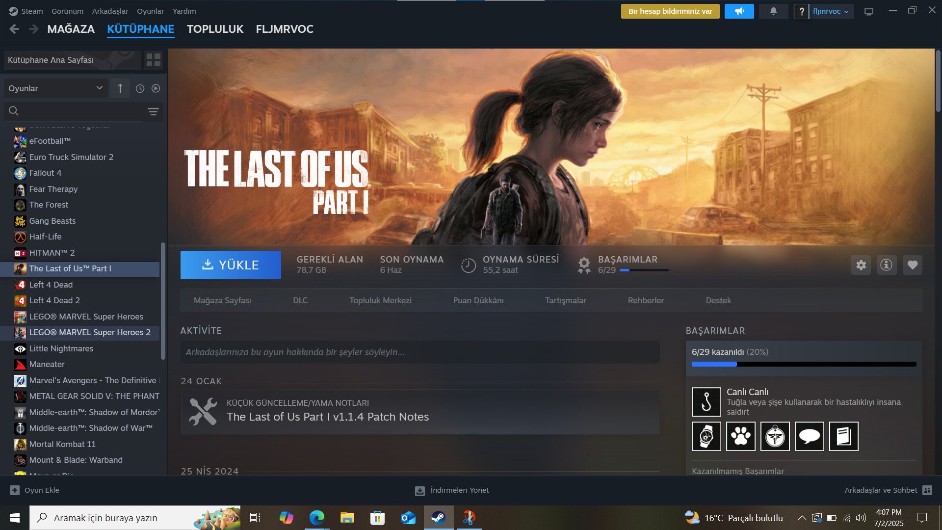Click the activity comment input field
Viewport: 942px width, 530px height.
tap(420, 352)
